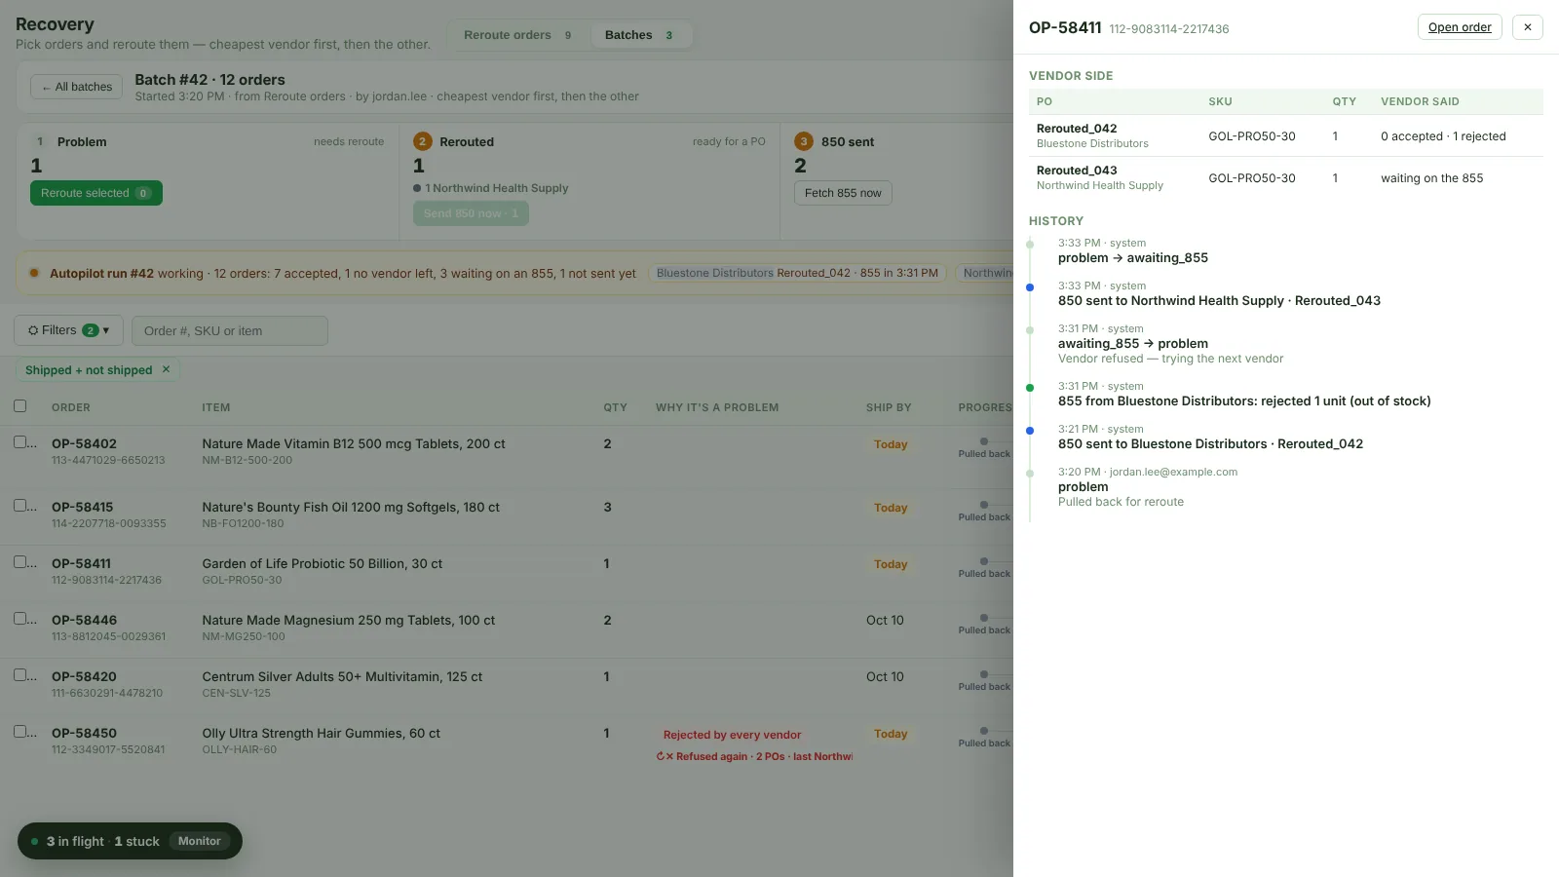Select the history entry '850 sent to Bluestone Distributors'

1210,444
